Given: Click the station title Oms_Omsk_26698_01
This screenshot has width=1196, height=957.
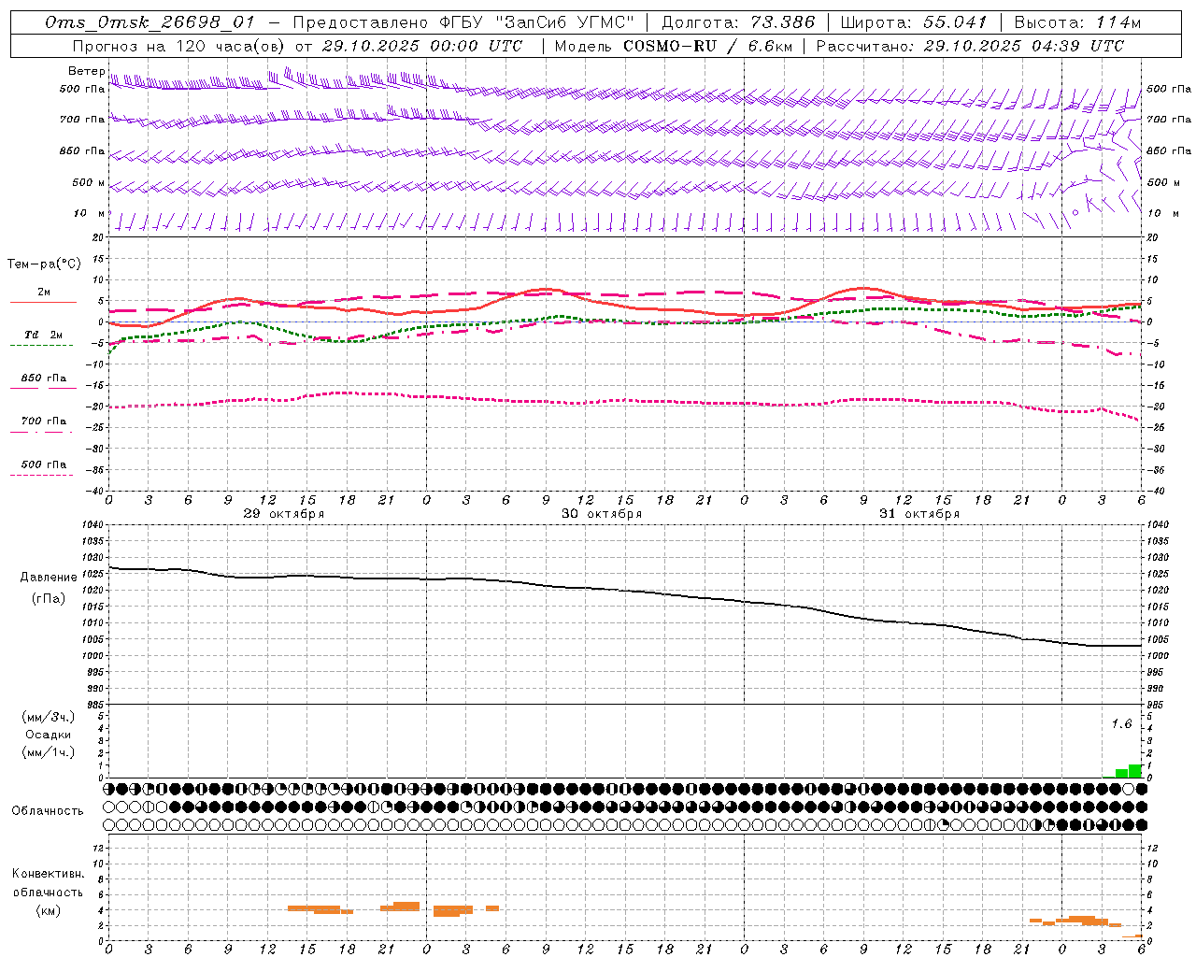Looking at the screenshot, I should (149, 22).
